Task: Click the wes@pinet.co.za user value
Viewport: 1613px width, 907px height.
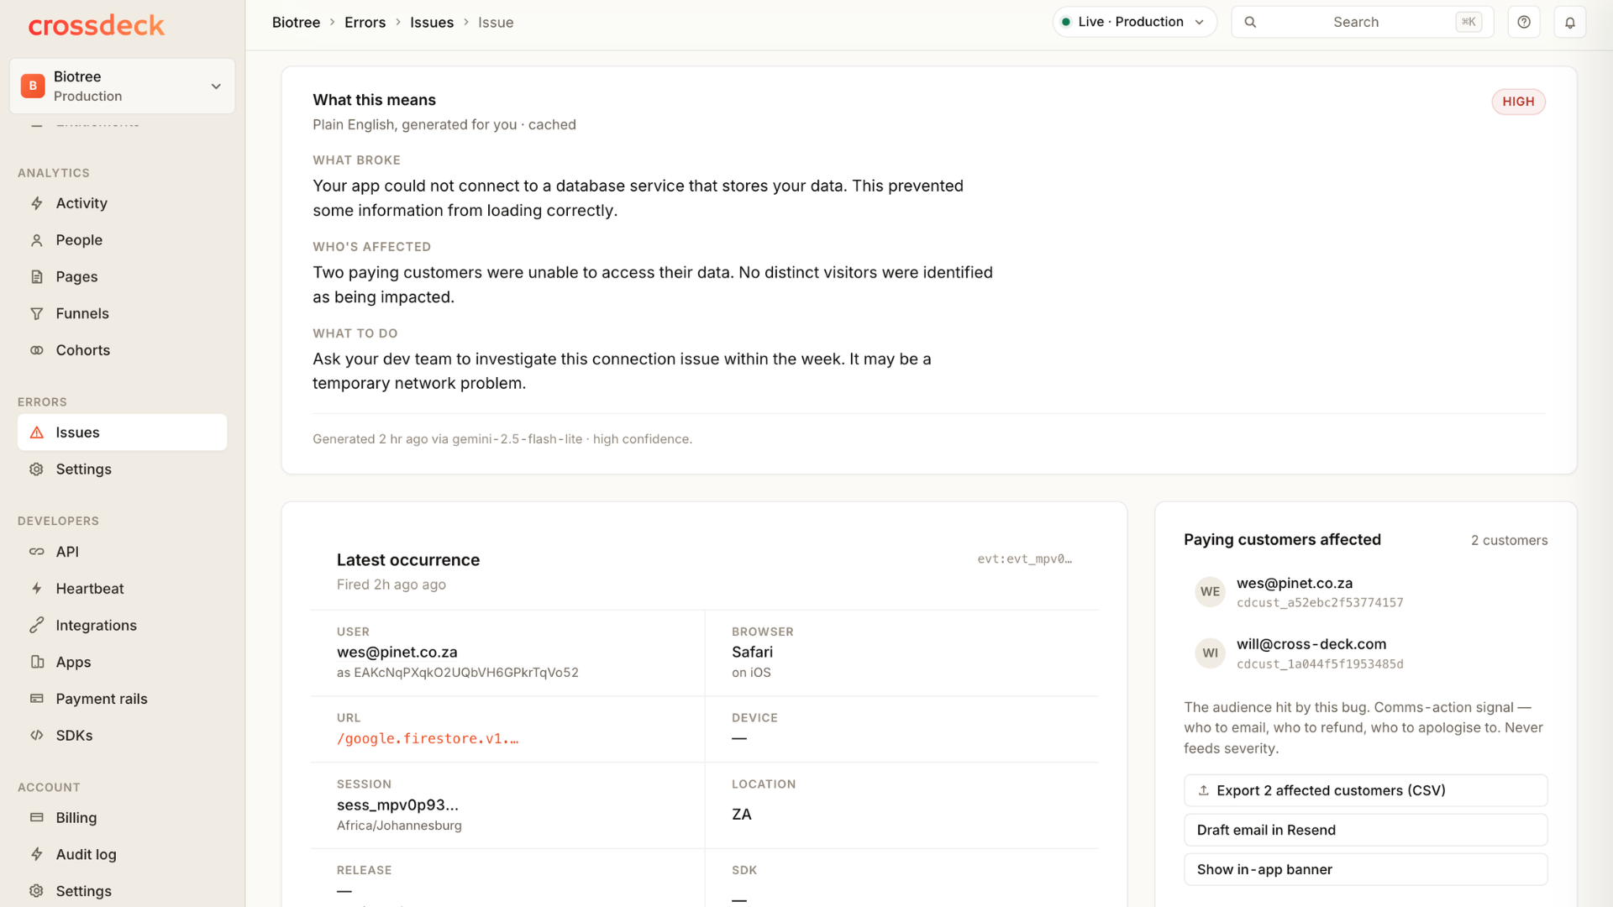Action: tap(397, 653)
